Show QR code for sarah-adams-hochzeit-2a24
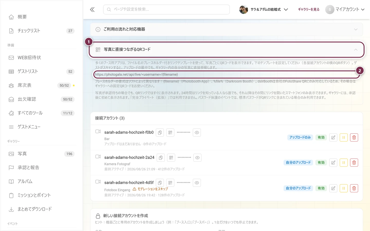Viewport: 370px width, 231px height. [x=171, y=158]
